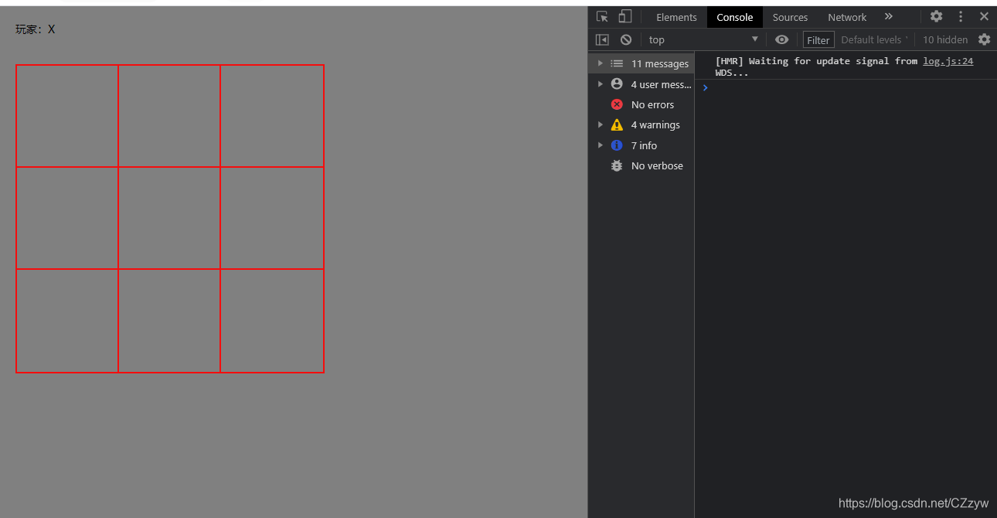Toggle the console sidebar icon
The width and height of the screenshot is (997, 518).
click(602, 39)
